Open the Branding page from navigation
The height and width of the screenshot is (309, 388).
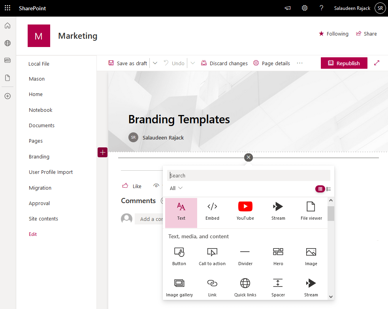39,156
